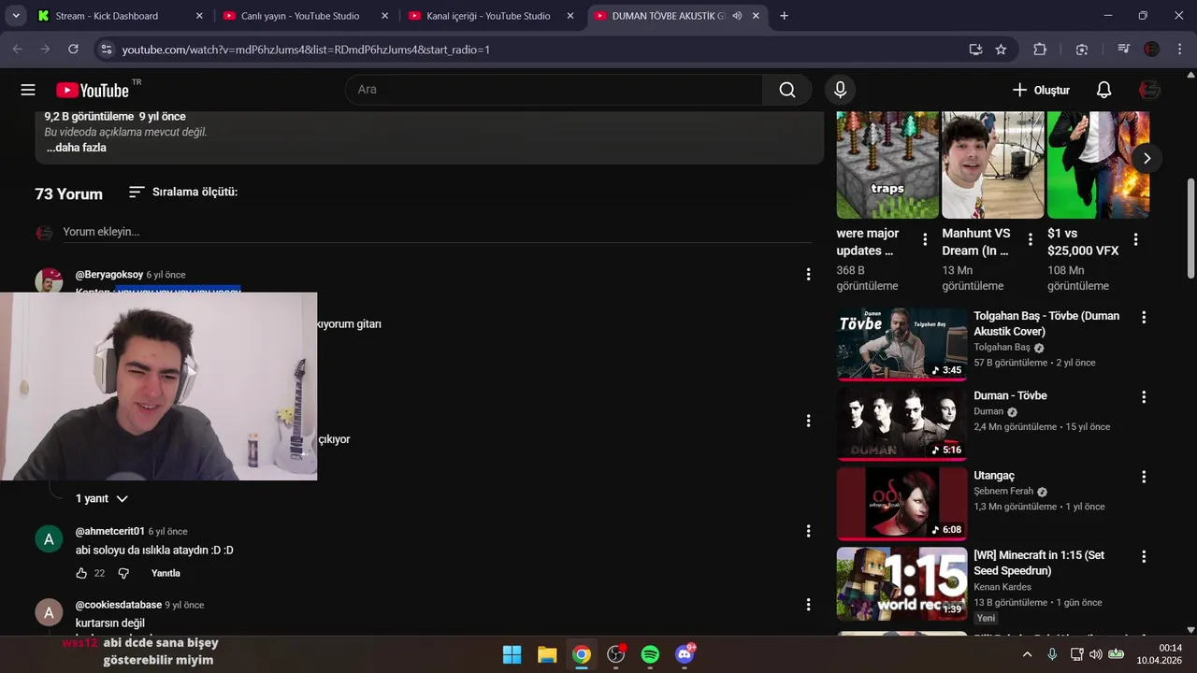This screenshot has height=673, width=1197.
Task: Open the $1 vs $25,000 VFX short
Action: (x=1098, y=165)
